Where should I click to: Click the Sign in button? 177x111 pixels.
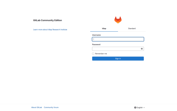point(118,59)
